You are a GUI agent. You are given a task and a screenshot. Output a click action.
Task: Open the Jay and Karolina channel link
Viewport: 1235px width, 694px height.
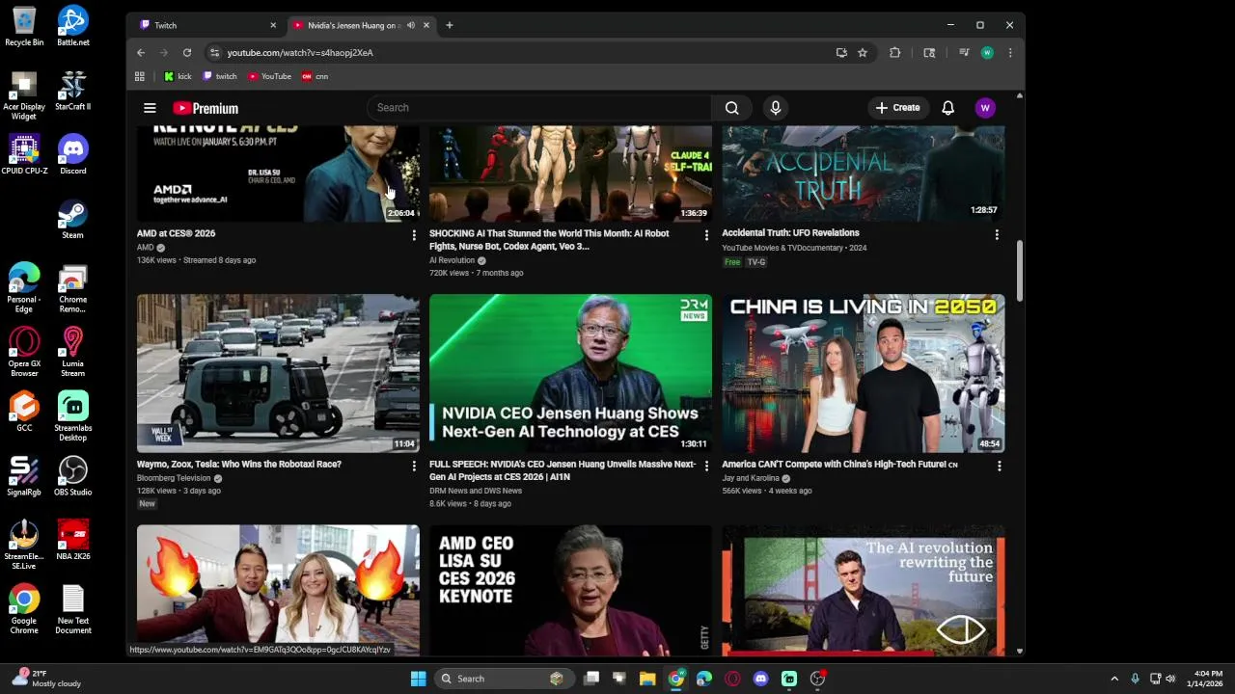point(751,478)
